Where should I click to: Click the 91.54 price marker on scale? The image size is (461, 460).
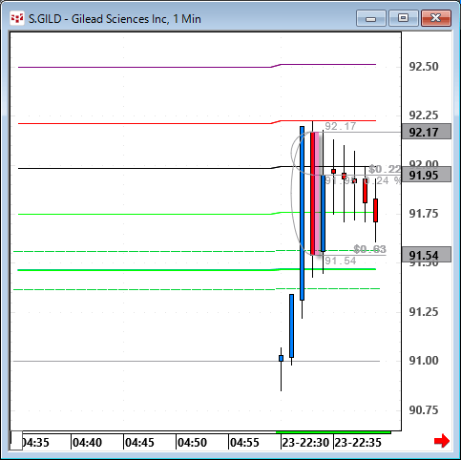click(427, 255)
